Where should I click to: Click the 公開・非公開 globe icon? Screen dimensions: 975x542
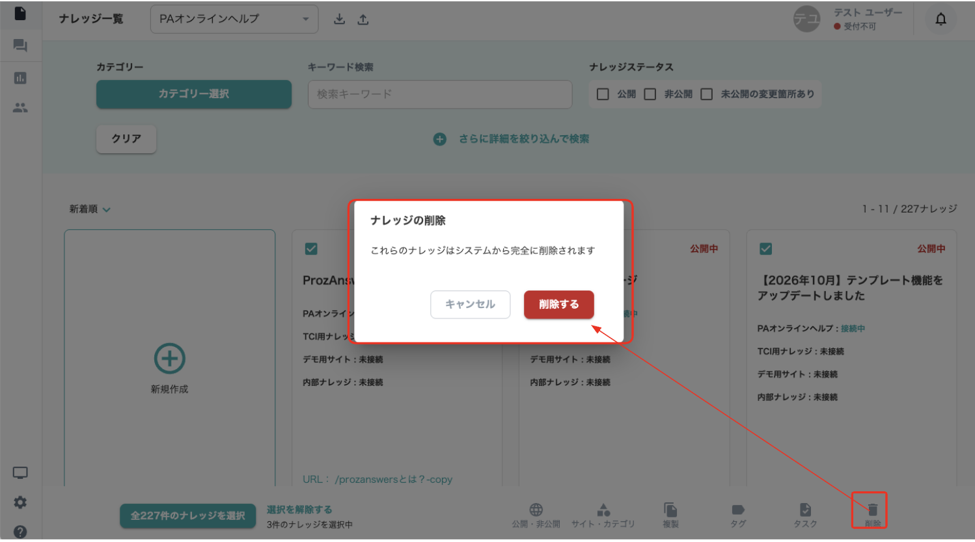[x=536, y=510]
